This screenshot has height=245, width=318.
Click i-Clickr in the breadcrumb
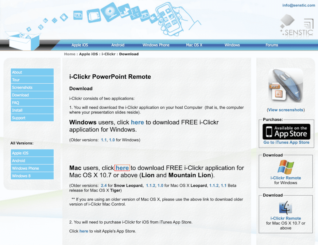coord(108,54)
